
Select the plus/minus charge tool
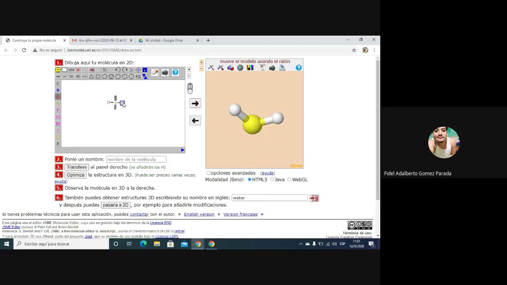(105, 70)
